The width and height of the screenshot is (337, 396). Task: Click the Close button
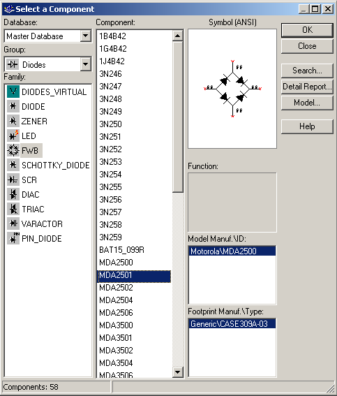coord(307,46)
